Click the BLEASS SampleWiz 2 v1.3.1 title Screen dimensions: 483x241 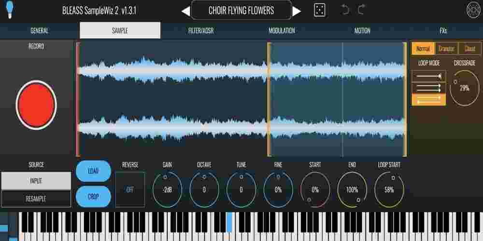pos(99,11)
